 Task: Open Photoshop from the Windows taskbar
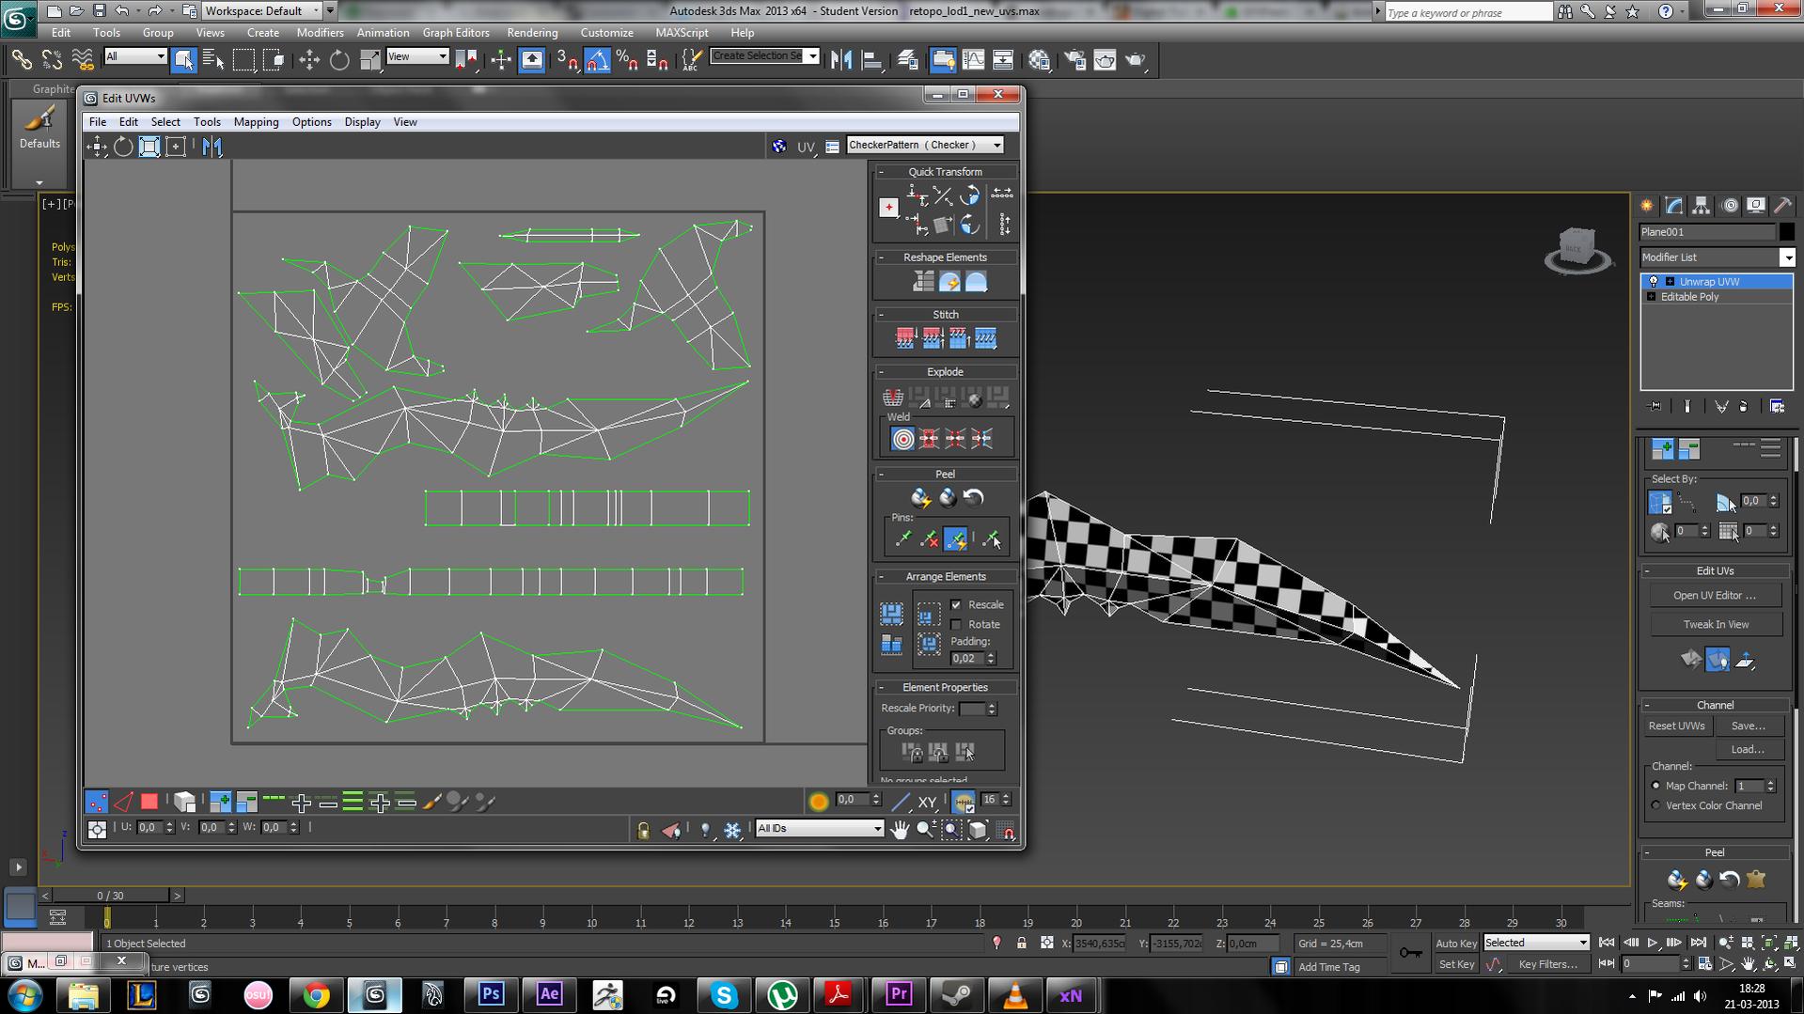491,994
